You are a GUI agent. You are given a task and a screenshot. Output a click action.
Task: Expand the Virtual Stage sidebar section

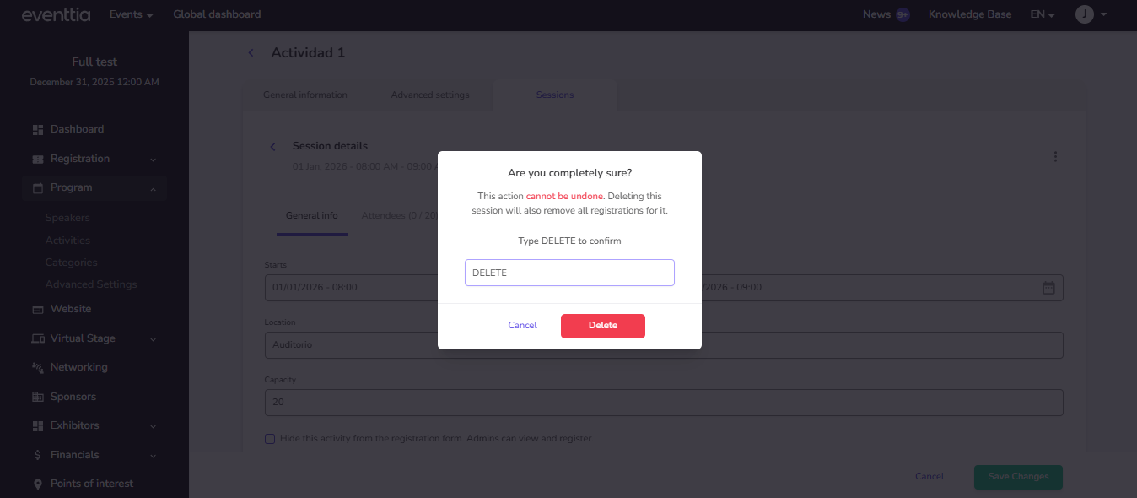click(153, 339)
